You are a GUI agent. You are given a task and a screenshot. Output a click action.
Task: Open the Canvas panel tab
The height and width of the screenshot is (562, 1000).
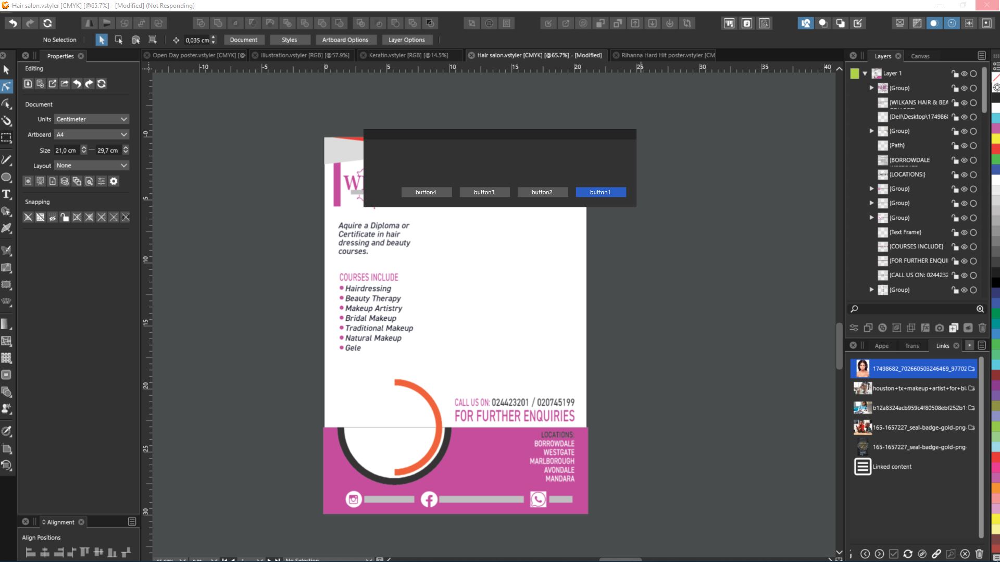(920, 56)
